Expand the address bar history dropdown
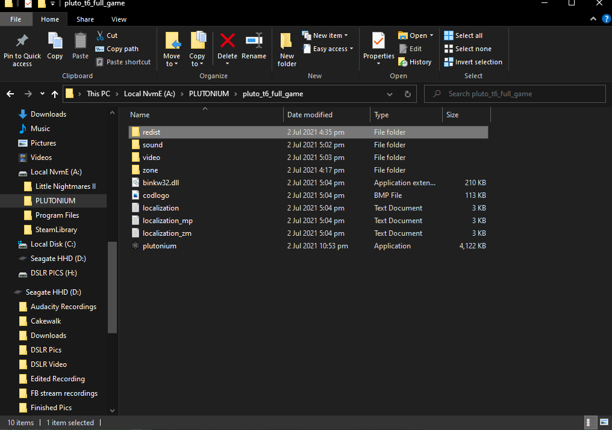This screenshot has width=612, height=430. pos(390,94)
